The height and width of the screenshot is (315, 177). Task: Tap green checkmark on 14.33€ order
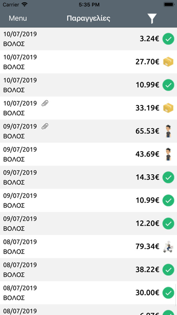coord(168,177)
